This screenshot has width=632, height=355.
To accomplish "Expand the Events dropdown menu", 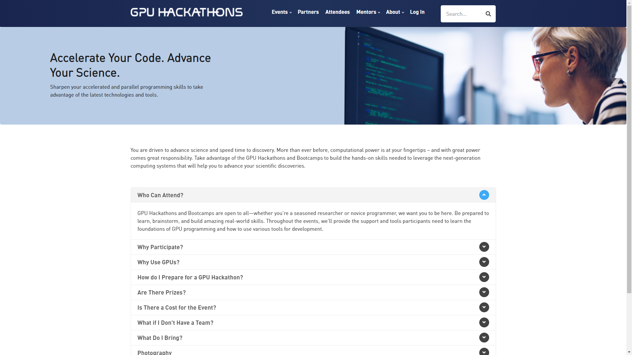I will 282,12.
